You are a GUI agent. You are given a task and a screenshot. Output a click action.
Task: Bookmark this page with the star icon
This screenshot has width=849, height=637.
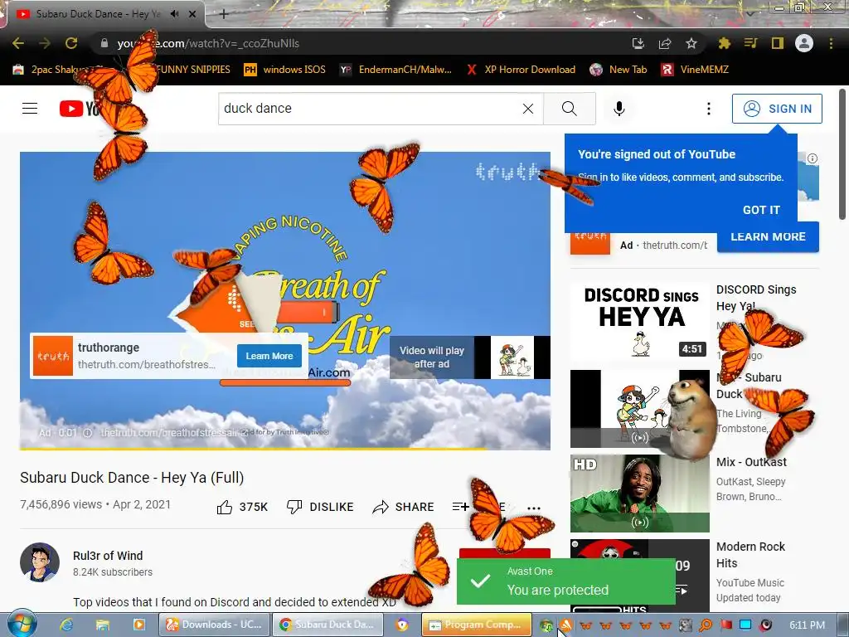click(691, 43)
